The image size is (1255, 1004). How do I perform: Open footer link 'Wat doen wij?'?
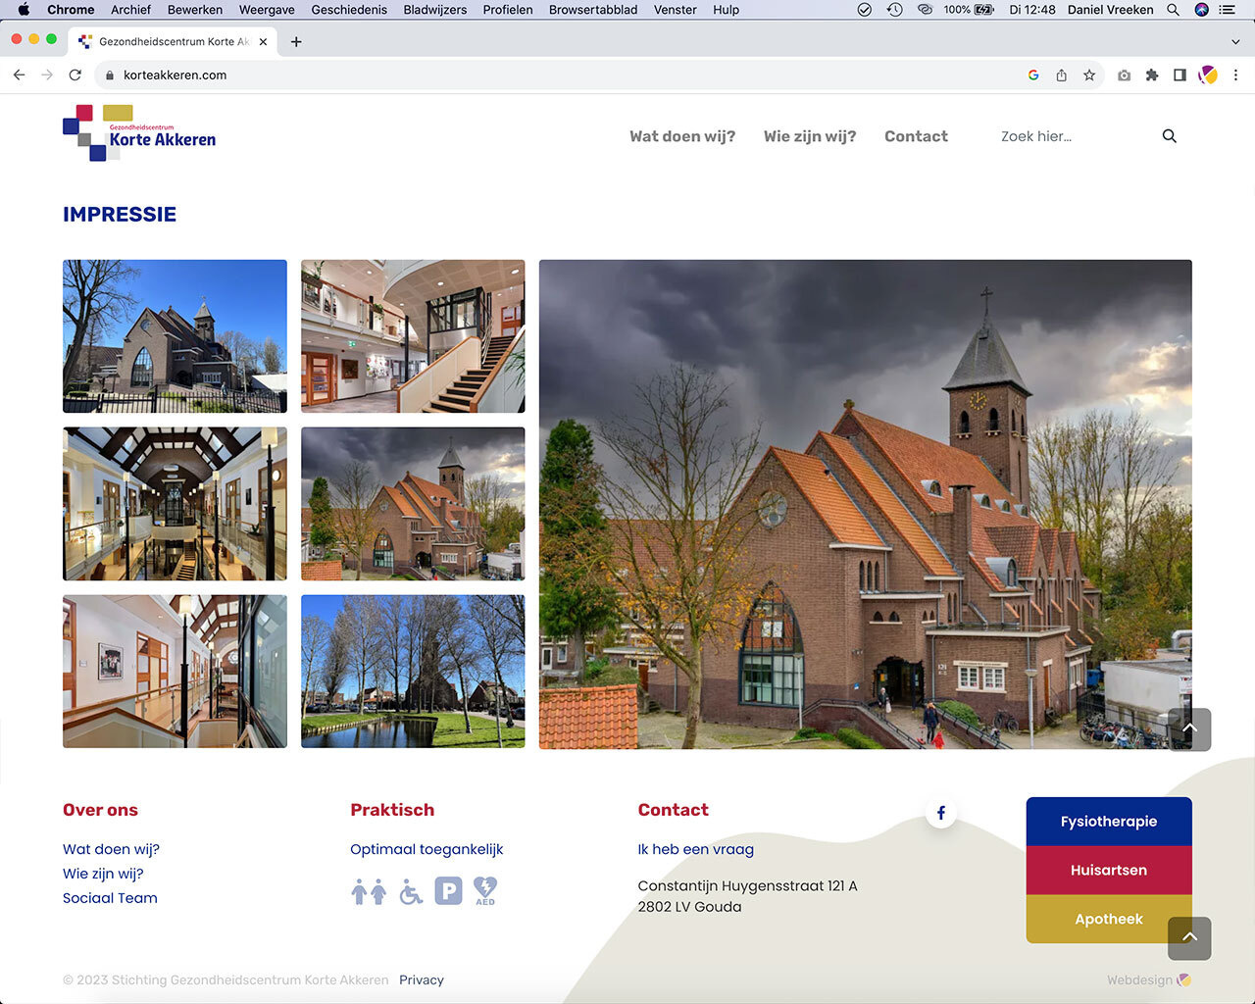[x=111, y=849]
